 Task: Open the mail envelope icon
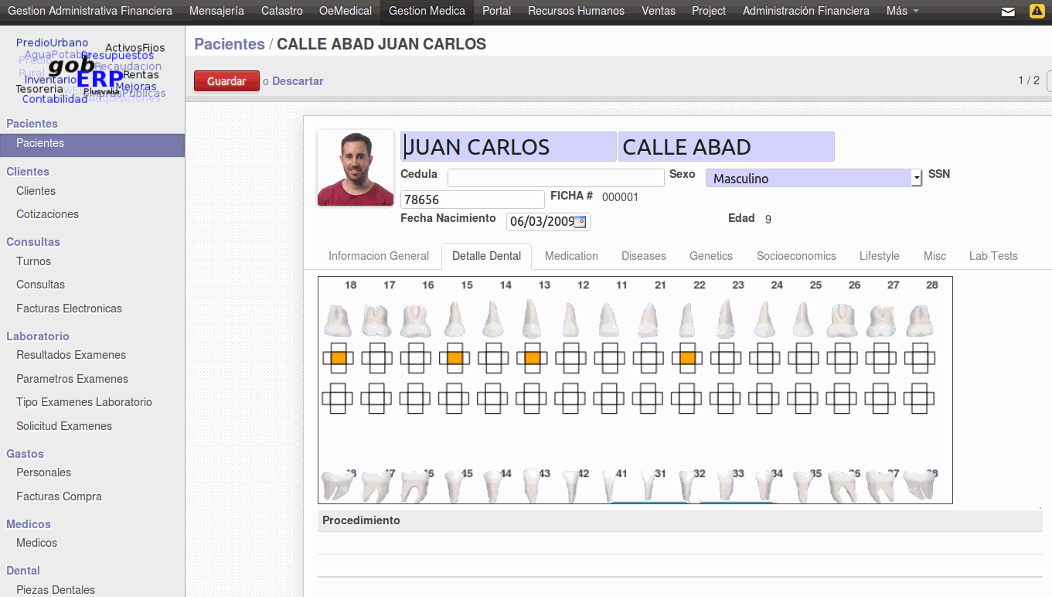click(x=1008, y=12)
